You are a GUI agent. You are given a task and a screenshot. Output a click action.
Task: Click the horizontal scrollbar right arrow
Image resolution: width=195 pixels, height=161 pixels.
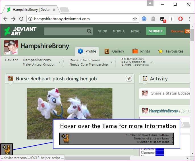[188, 158]
